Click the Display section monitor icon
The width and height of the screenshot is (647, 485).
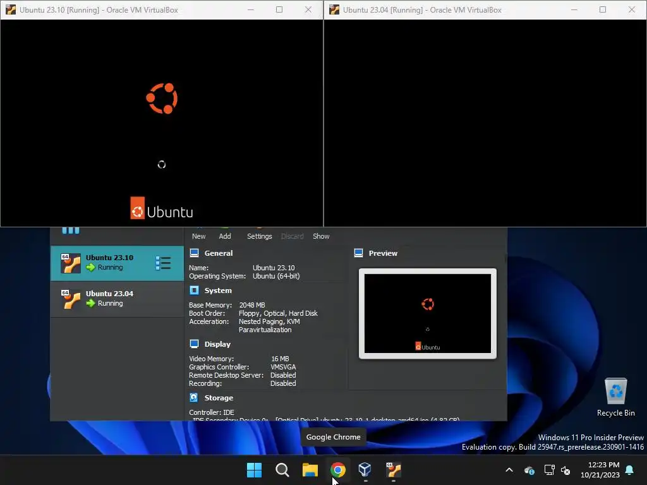[195, 344]
